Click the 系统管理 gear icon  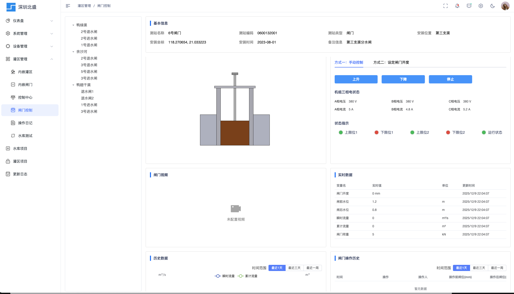pos(8,33)
